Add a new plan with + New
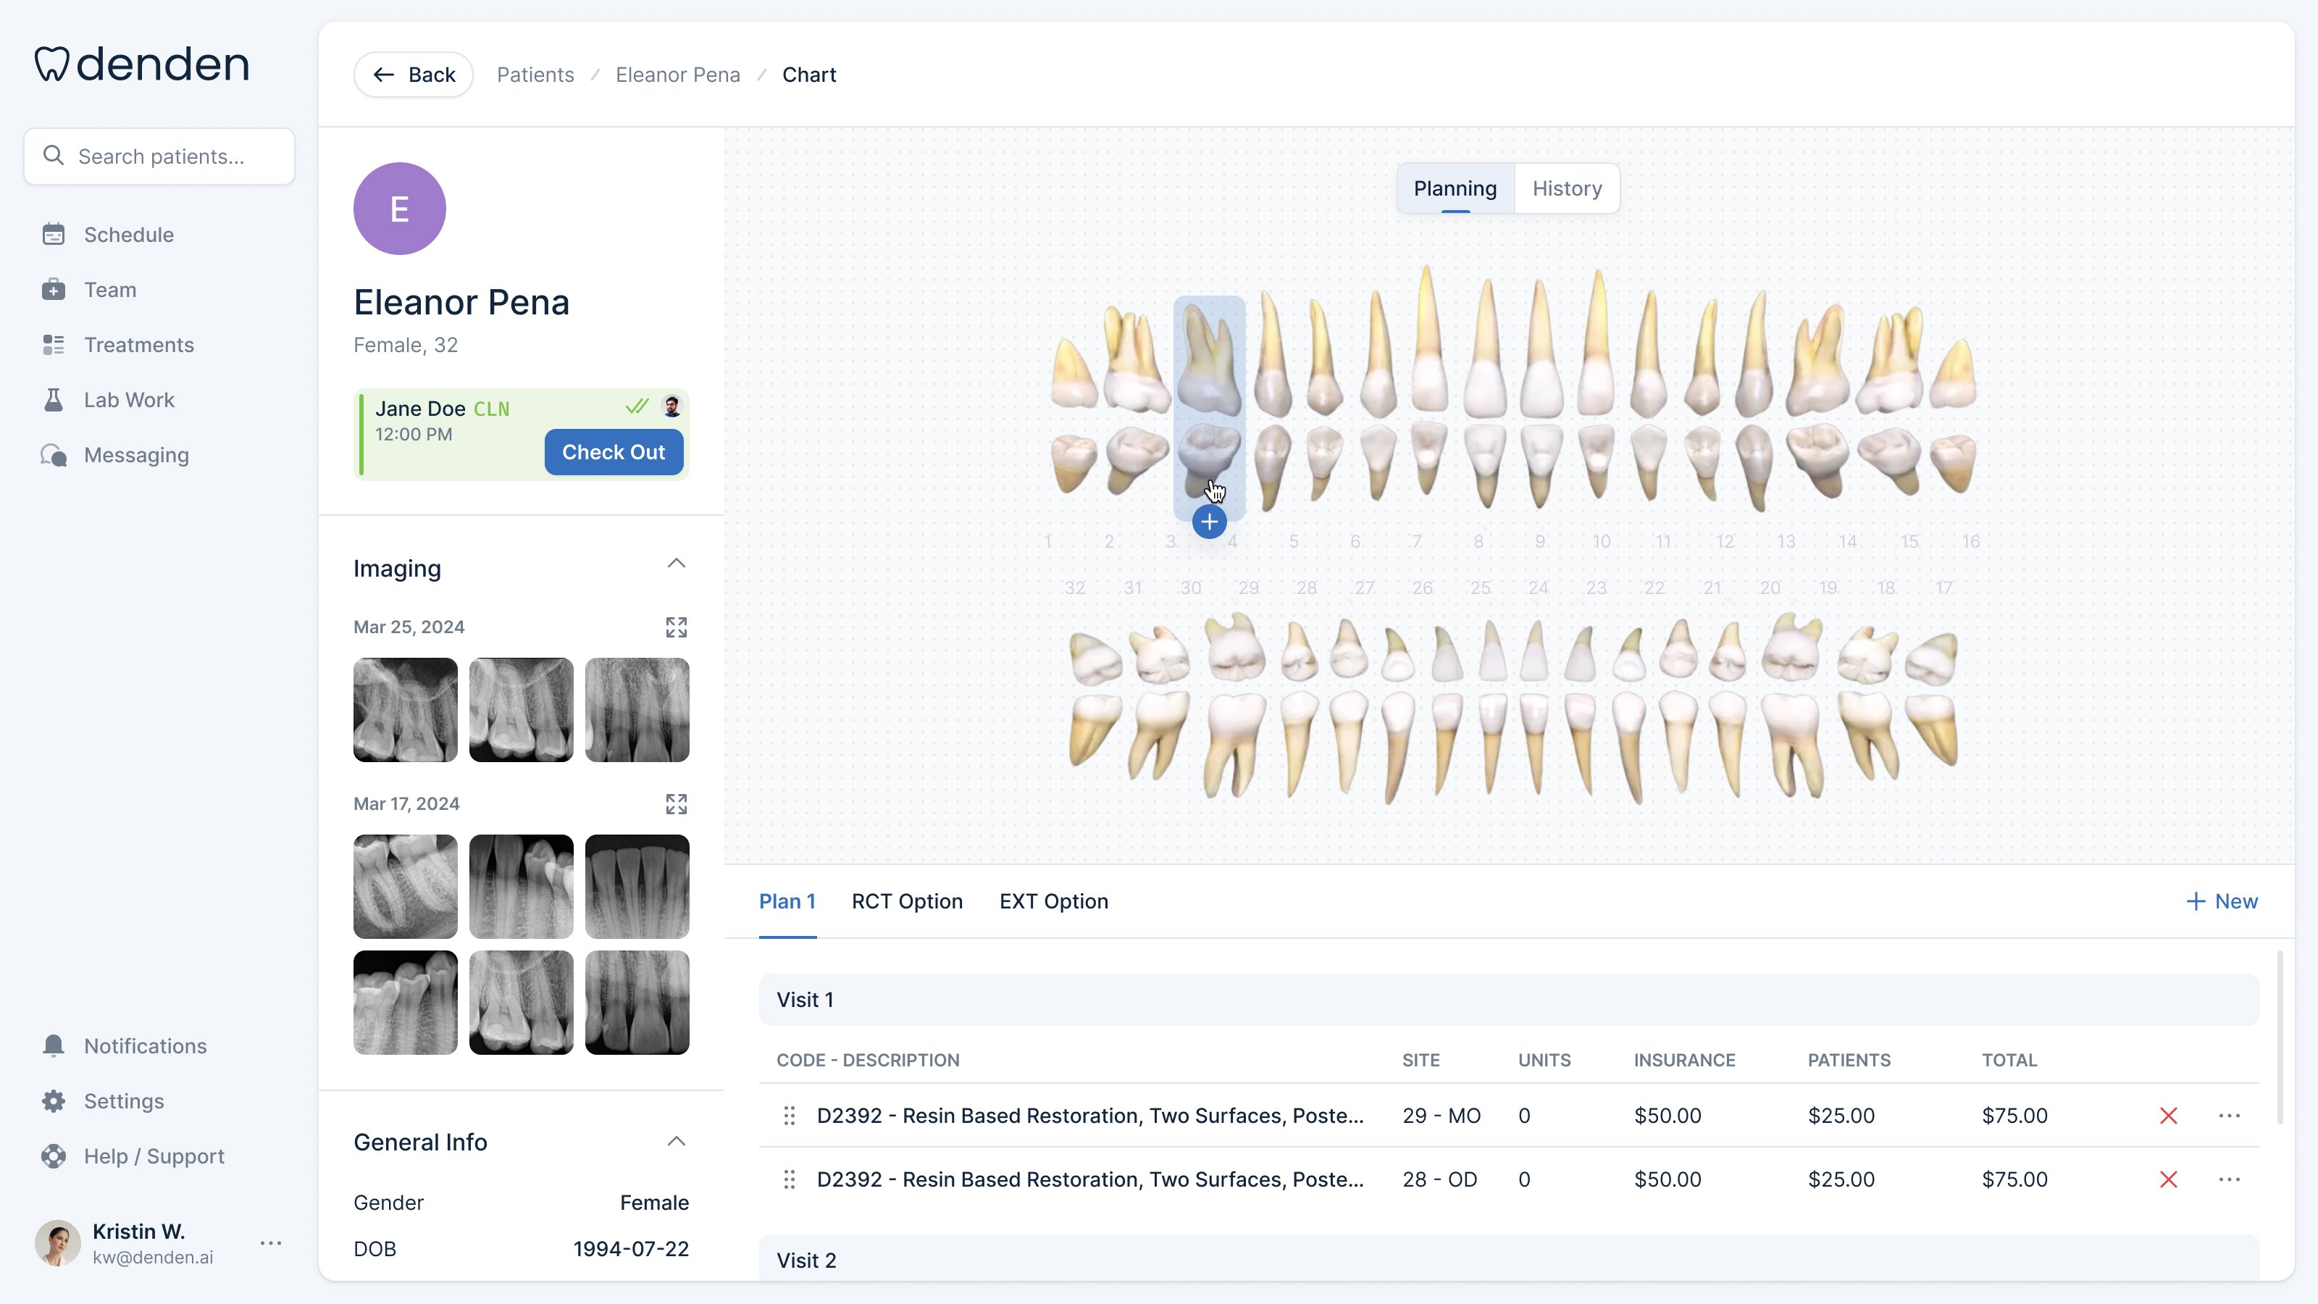2318x1304 pixels. (x=2221, y=902)
